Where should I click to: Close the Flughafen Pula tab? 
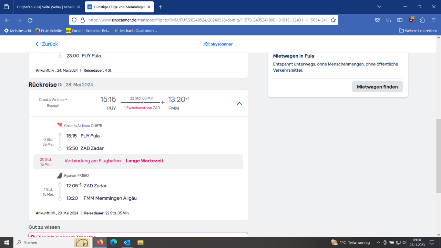79,7
